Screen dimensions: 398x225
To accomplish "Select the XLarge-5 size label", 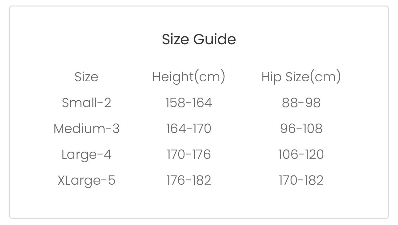I will [86, 180].
